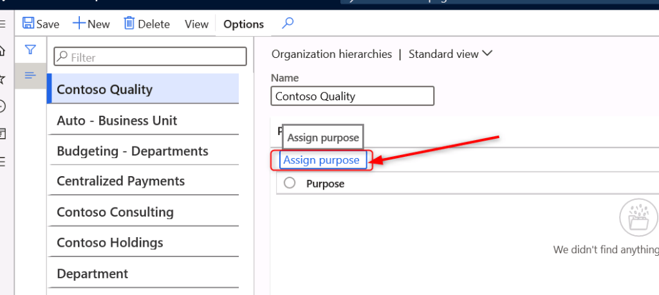Select Contoso Consulting hierarchy
Screen dimensions: 659x295
pos(115,212)
